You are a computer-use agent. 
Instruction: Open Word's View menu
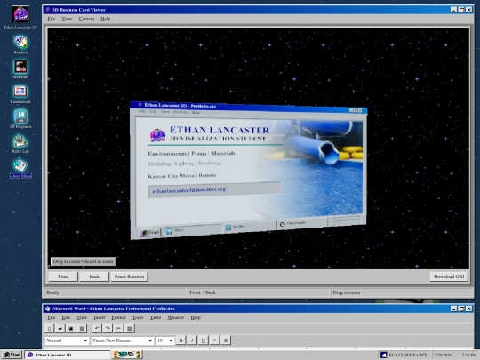click(82, 317)
